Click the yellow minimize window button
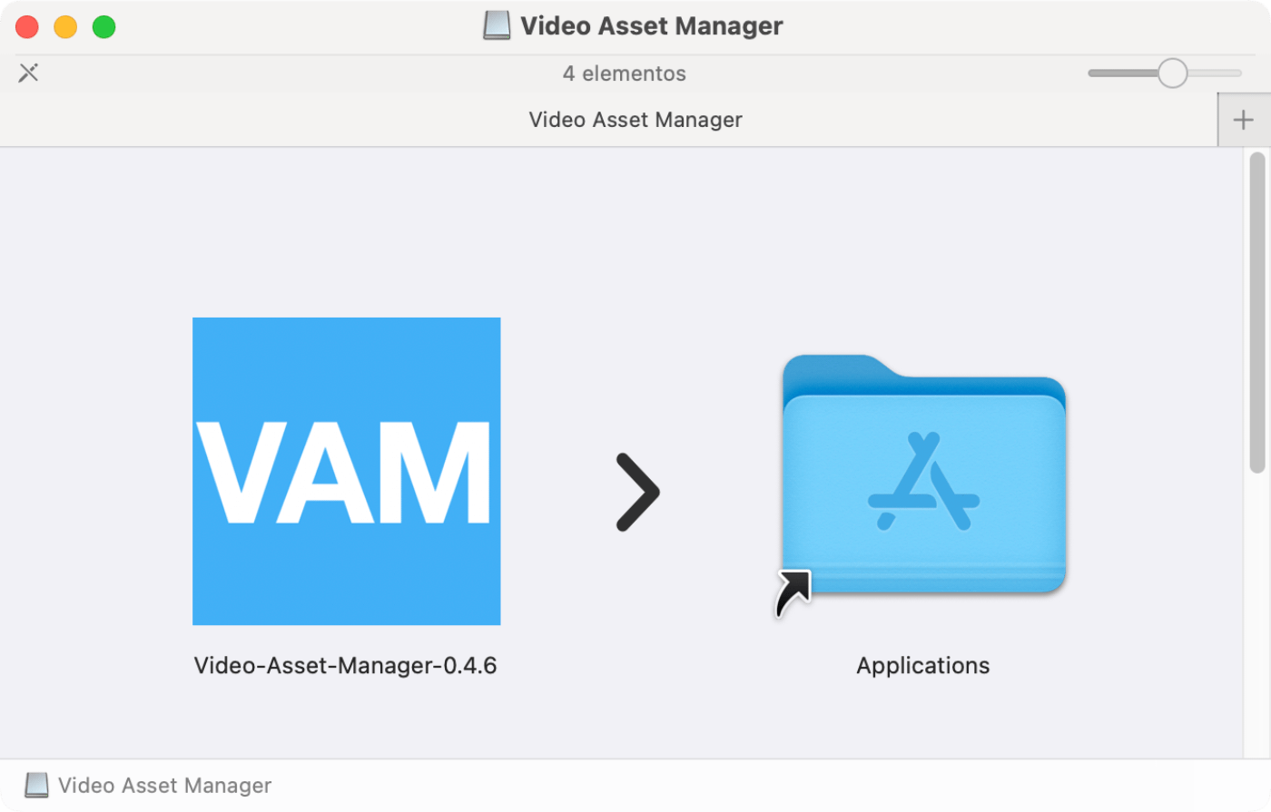 [64, 26]
